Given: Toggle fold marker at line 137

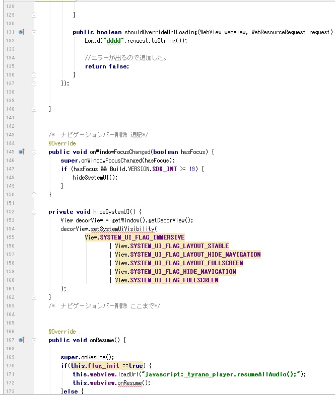Looking at the screenshot, I should [34, 84].
